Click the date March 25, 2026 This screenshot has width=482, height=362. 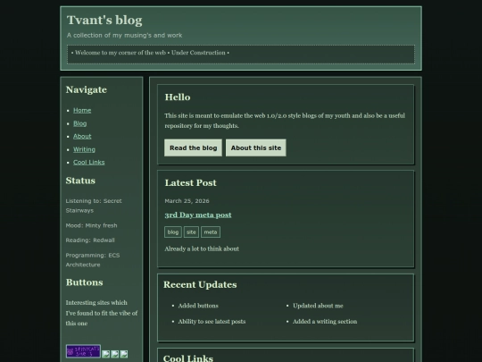pyautogui.click(x=187, y=201)
